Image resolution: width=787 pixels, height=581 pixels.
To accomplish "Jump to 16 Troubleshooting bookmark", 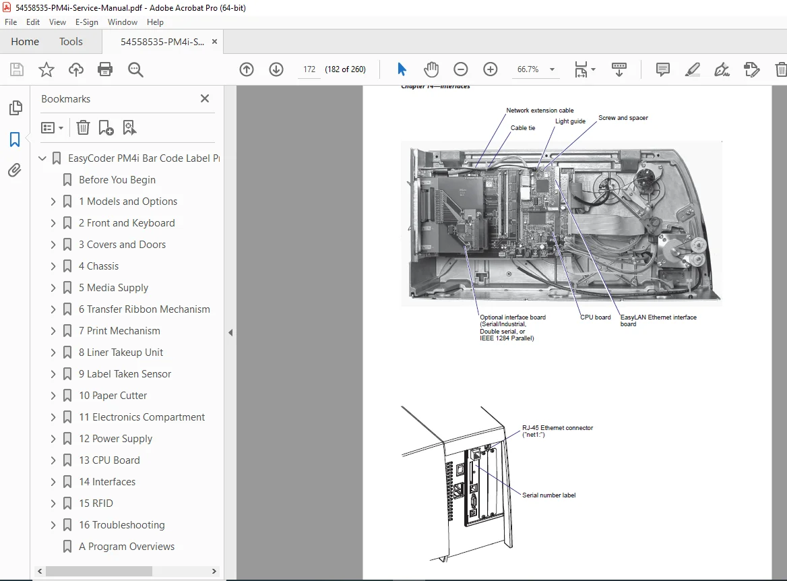I will [121, 525].
